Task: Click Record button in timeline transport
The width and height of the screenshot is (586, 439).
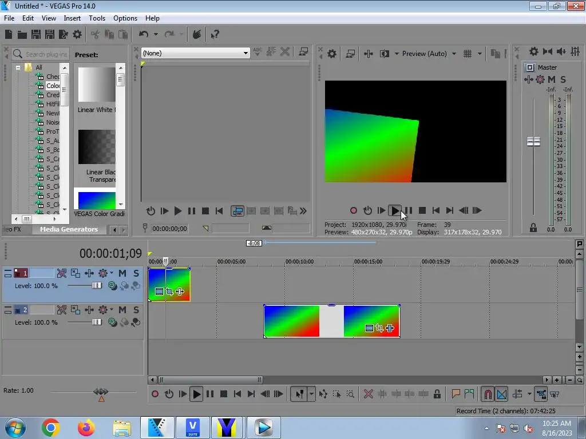Action: (155, 394)
